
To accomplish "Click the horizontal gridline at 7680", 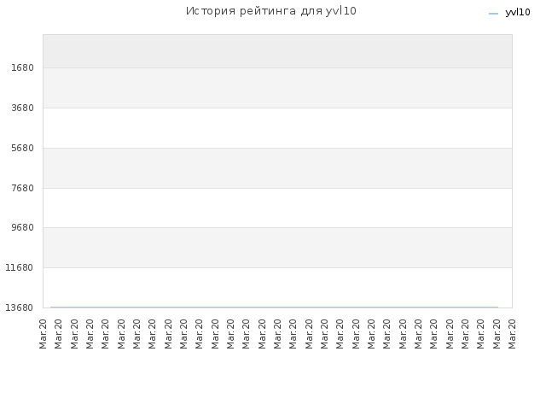I will click(277, 188).
